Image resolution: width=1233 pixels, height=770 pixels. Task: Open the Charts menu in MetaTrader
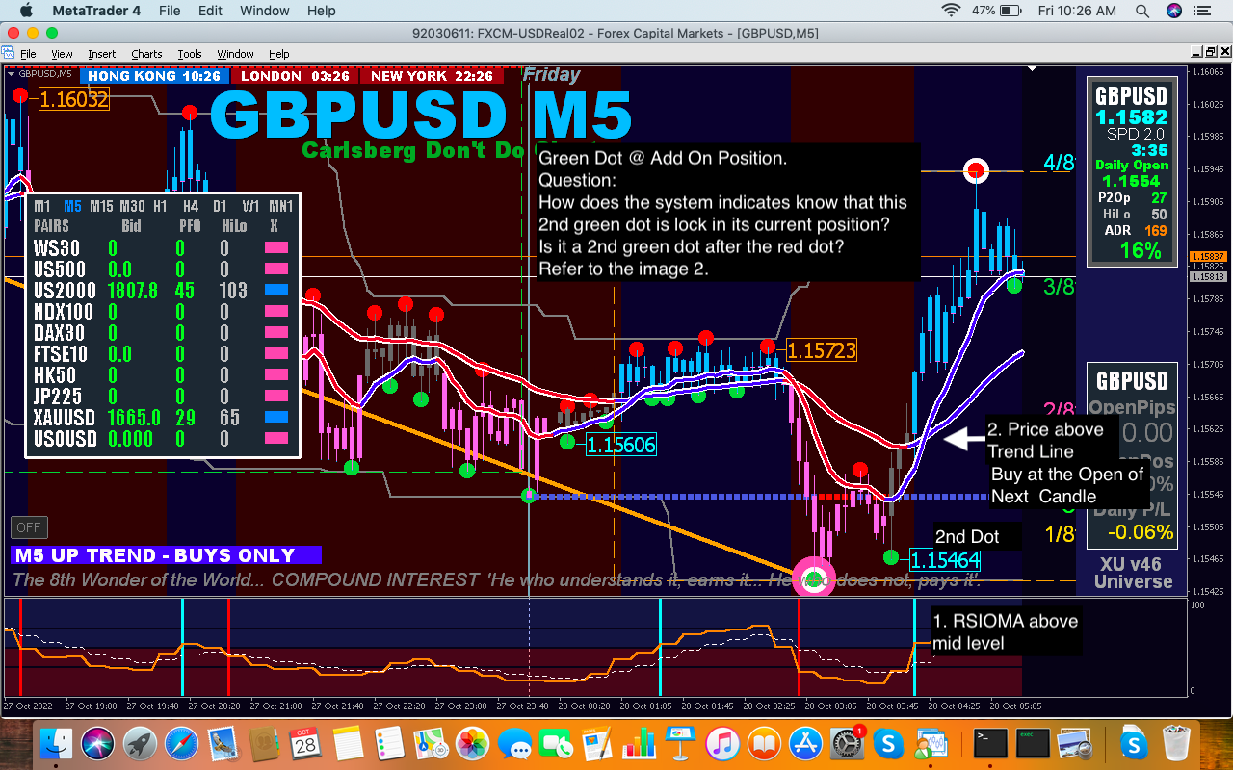[x=147, y=54]
